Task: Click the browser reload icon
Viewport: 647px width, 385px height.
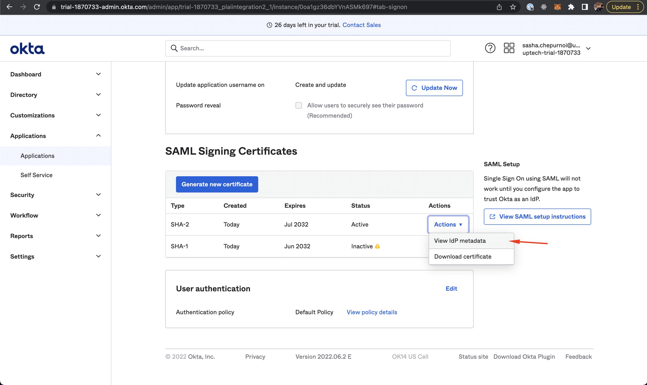Action: point(37,7)
